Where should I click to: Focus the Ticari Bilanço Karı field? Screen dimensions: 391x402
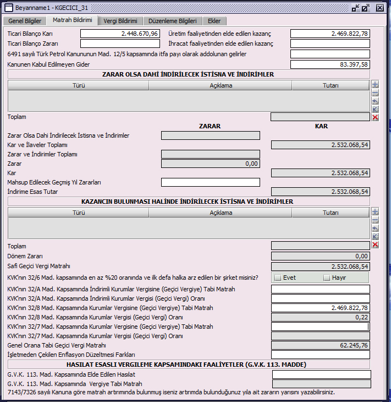(120, 34)
